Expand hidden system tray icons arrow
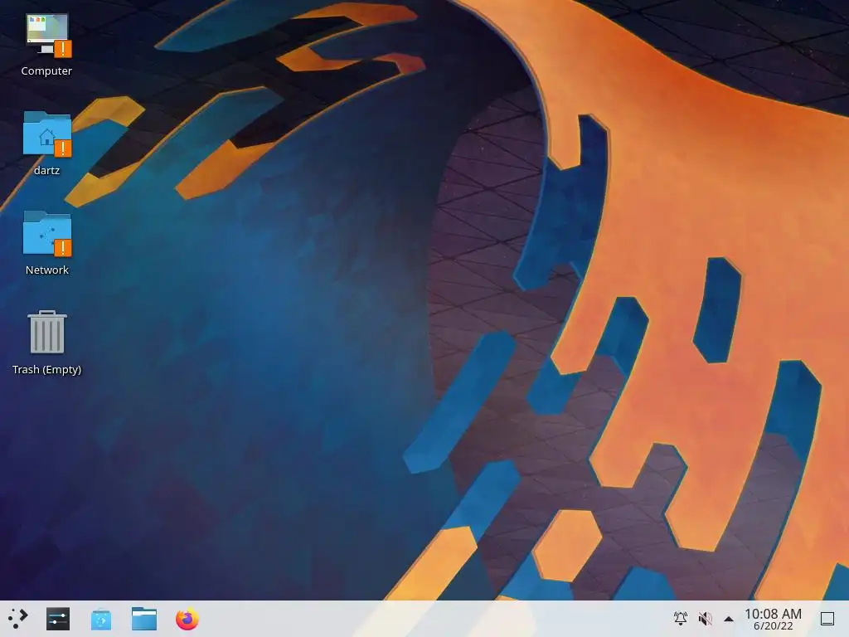The width and height of the screenshot is (849, 637). [729, 619]
